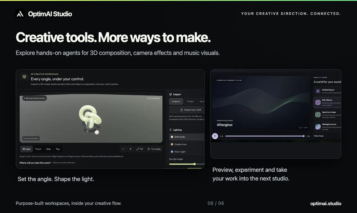Screen dimensions: 357x213
Task: Switch to the Top view tab
Action: 58,149
